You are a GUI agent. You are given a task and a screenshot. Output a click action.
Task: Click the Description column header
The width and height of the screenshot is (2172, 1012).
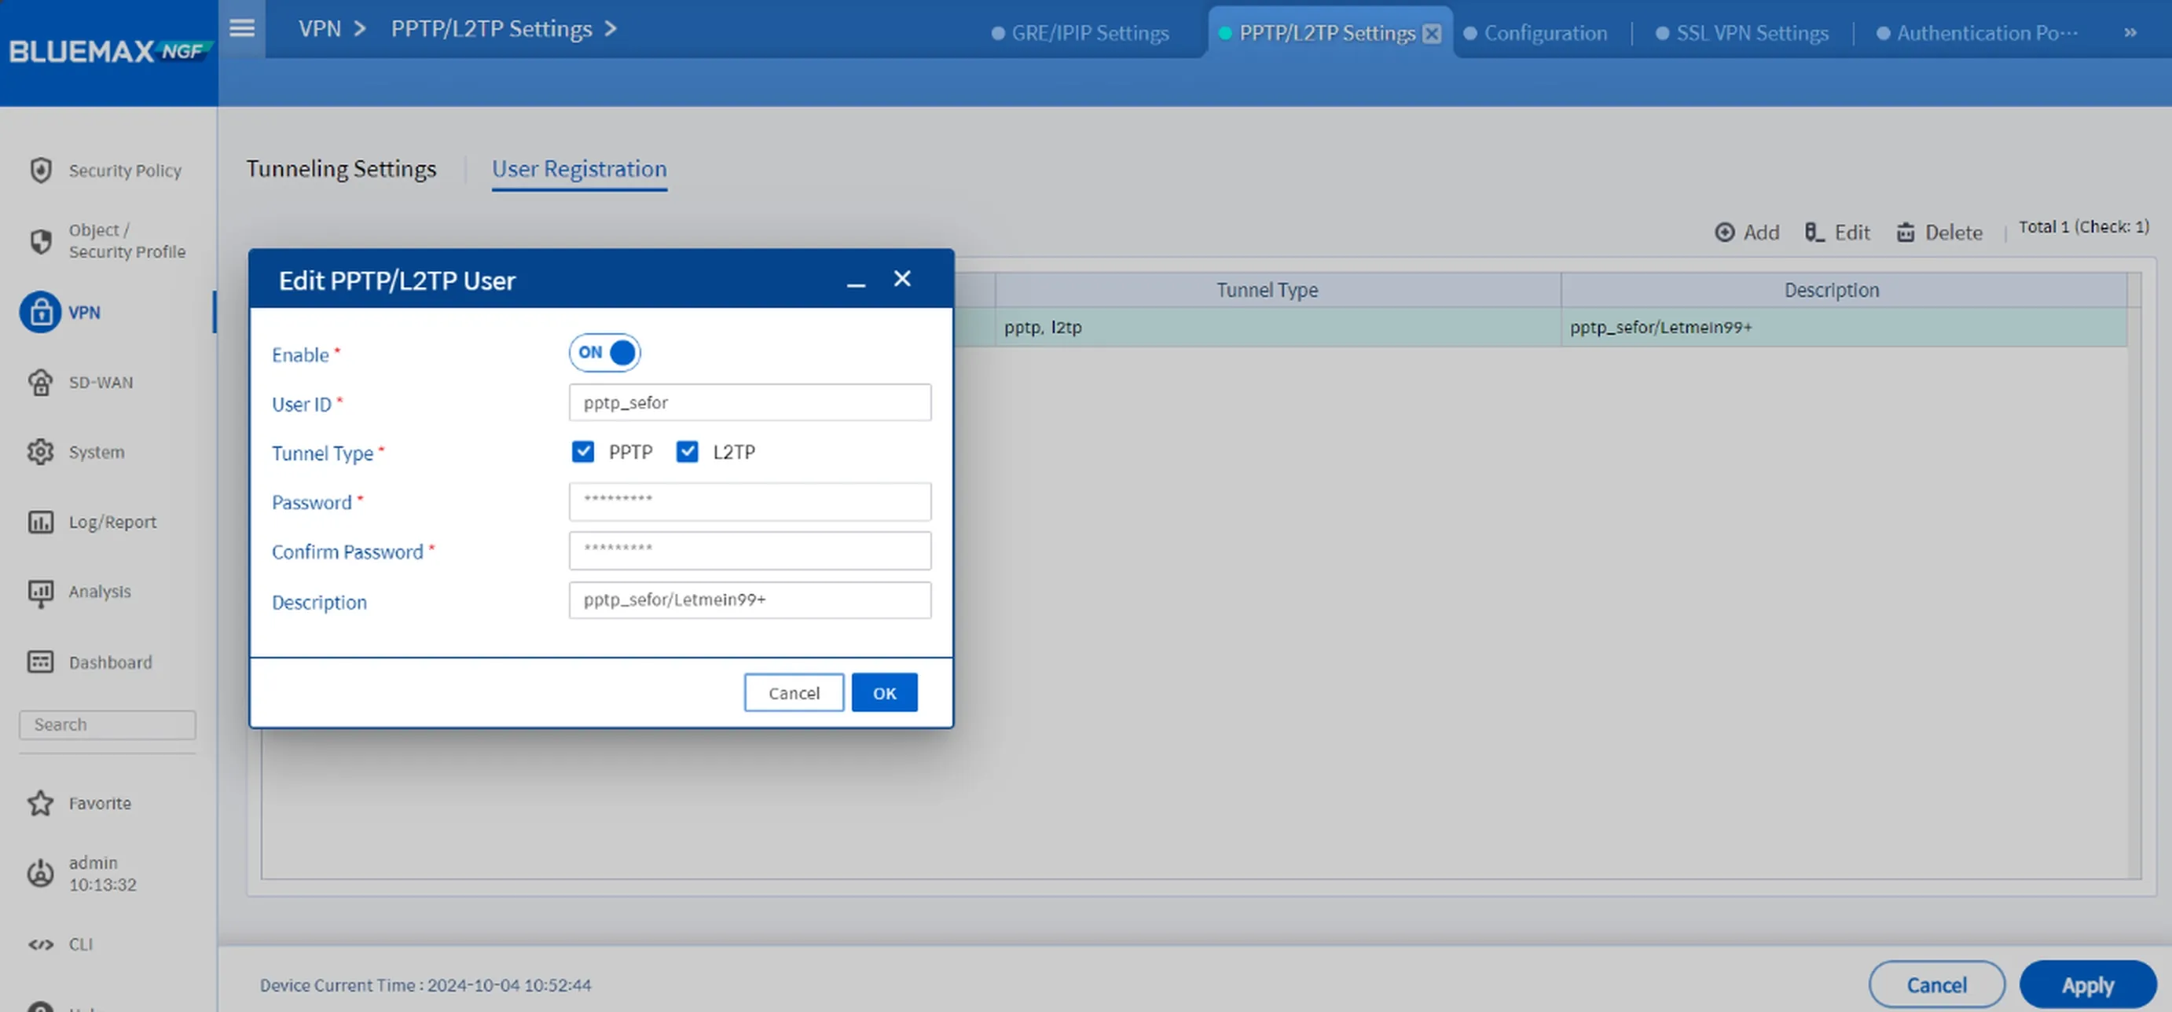pyautogui.click(x=1844, y=289)
